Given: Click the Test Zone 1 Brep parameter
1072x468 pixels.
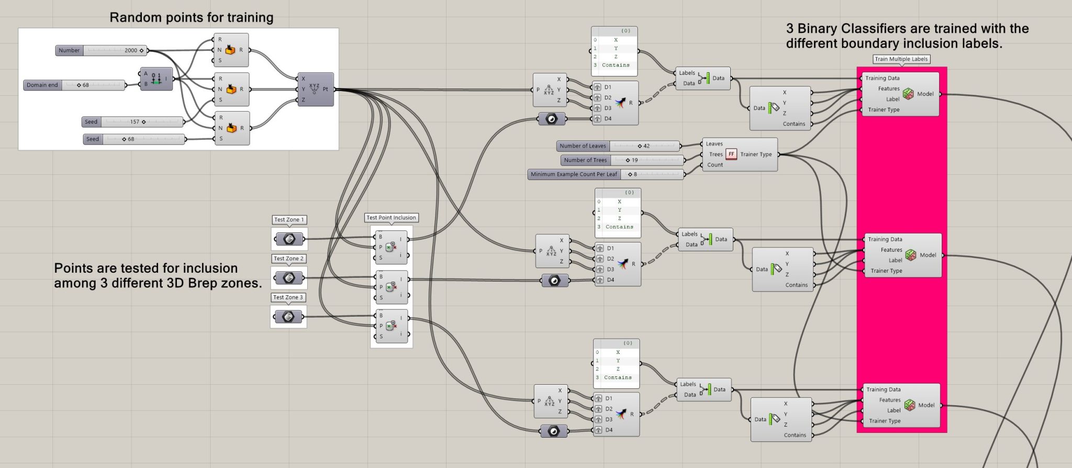Looking at the screenshot, I should click(x=288, y=239).
